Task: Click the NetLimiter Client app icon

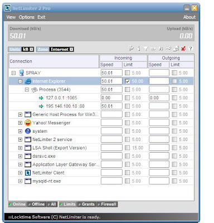Action: [28, 173]
